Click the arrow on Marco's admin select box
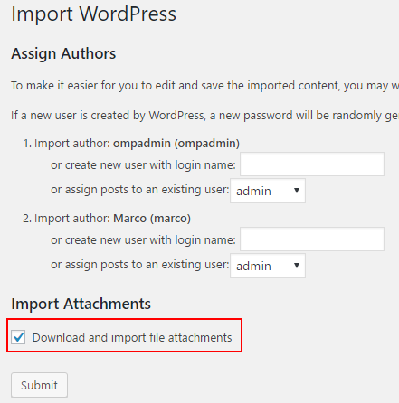The width and height of the screenshot is (399, 403). 297,266
